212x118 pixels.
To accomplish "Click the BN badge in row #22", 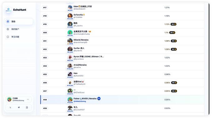I will pyautogui.click(x=174, y=49).
